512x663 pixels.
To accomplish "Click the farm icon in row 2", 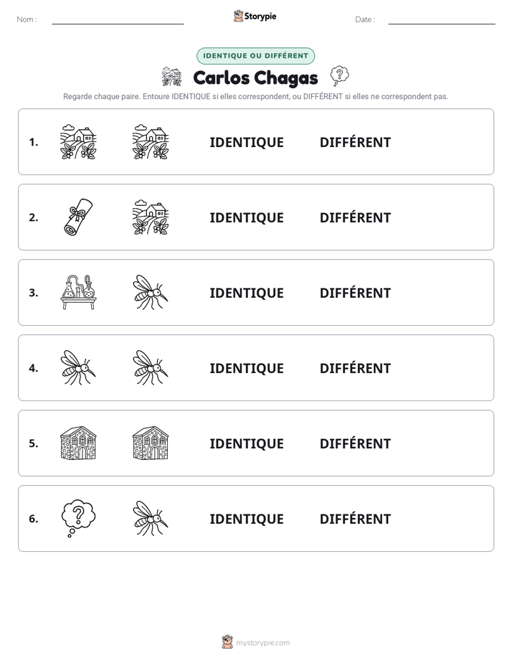I will point(151,217).
